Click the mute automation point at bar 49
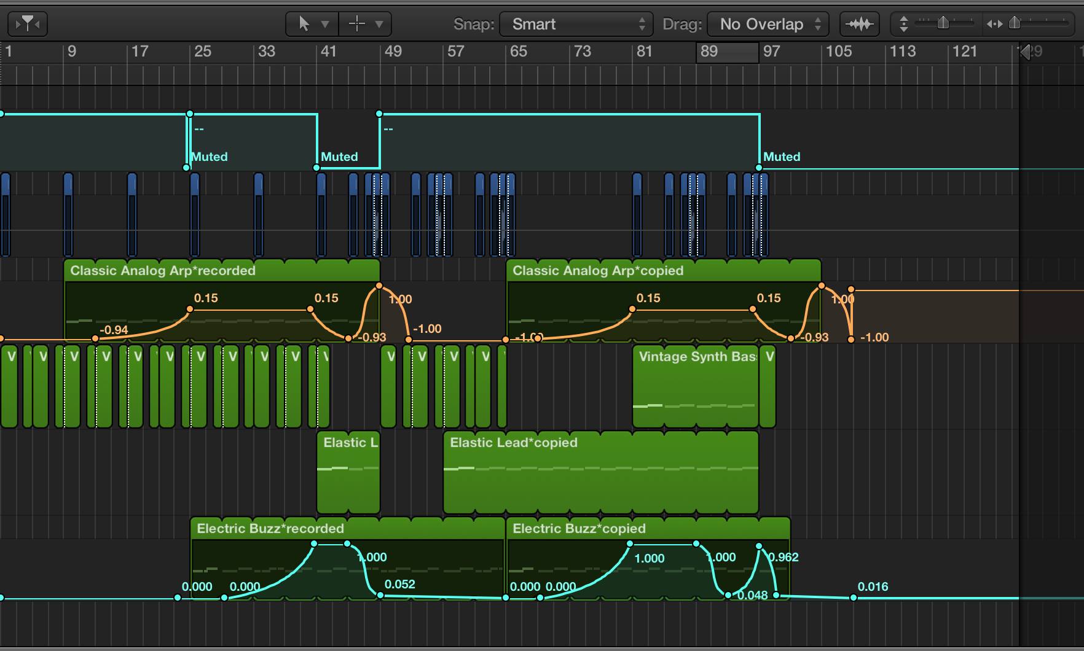Screen dimensions: 1084x651 coord(379,114)
